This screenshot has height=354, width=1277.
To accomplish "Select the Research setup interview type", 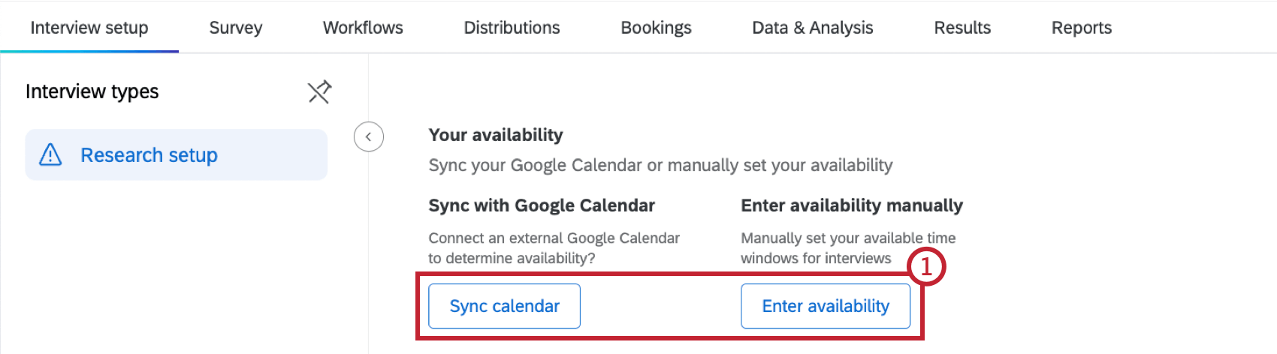I will tap(177, 154).
